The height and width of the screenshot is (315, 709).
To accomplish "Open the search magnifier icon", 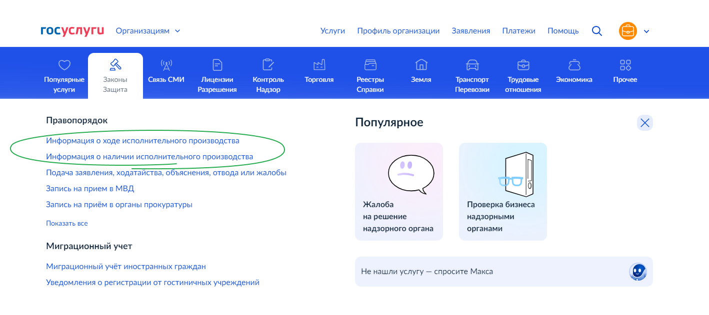I will (596, 31).
